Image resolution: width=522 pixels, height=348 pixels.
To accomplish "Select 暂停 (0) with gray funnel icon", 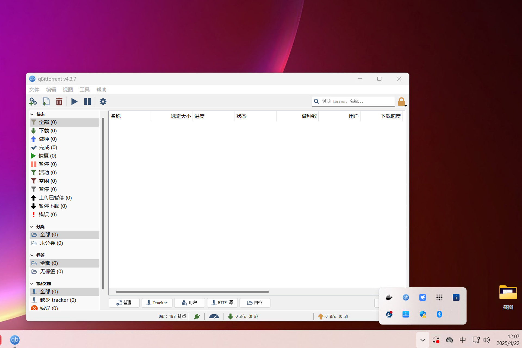I will point(64,189).
